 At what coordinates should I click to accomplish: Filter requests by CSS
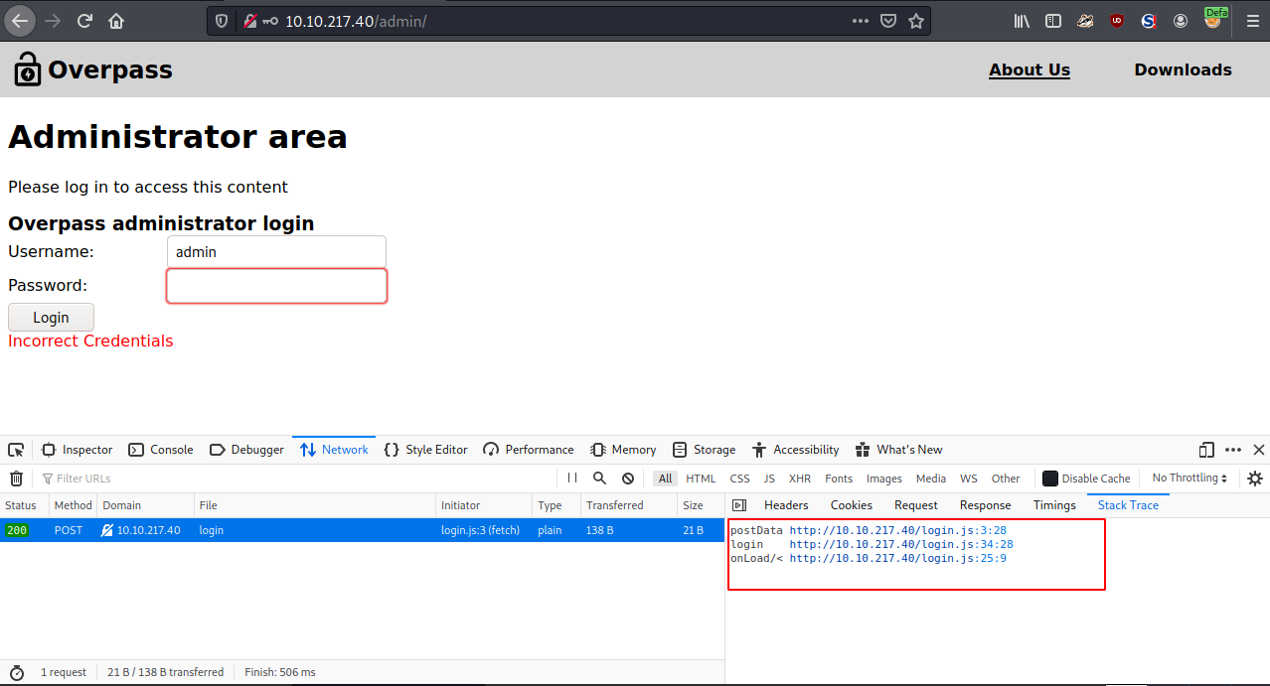coord(740,479)
